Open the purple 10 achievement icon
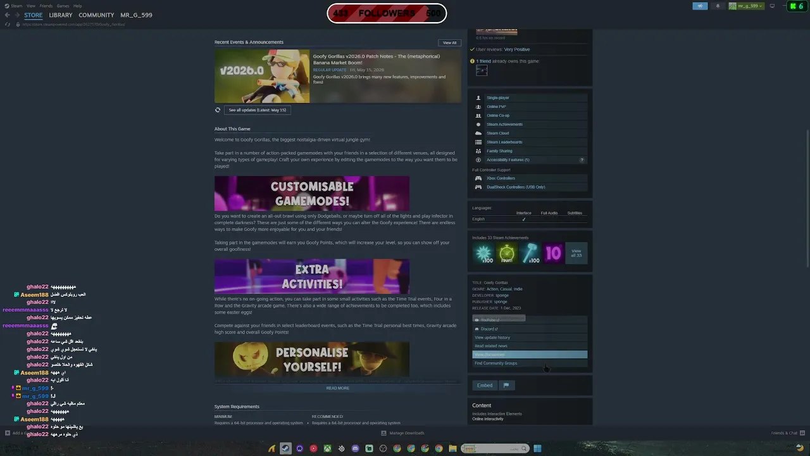 pyautogui.click(x=553, y=253)
